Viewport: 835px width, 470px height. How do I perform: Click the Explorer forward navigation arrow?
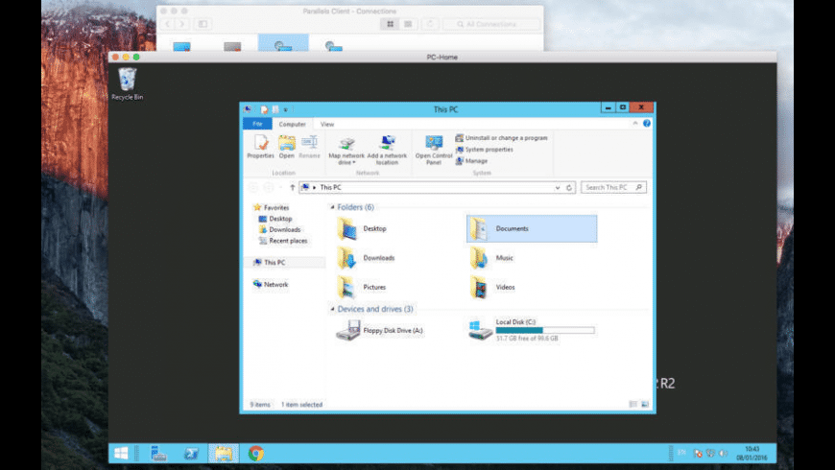269,187
